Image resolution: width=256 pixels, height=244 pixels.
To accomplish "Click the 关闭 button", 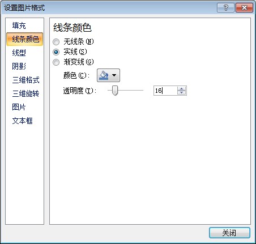I will coord(229,233).
